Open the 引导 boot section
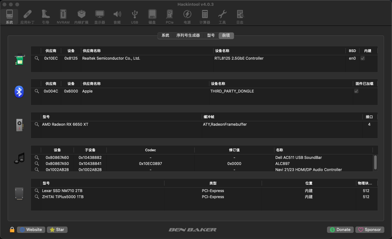Viewport: 392px width, 239px height. coord(46,17)
